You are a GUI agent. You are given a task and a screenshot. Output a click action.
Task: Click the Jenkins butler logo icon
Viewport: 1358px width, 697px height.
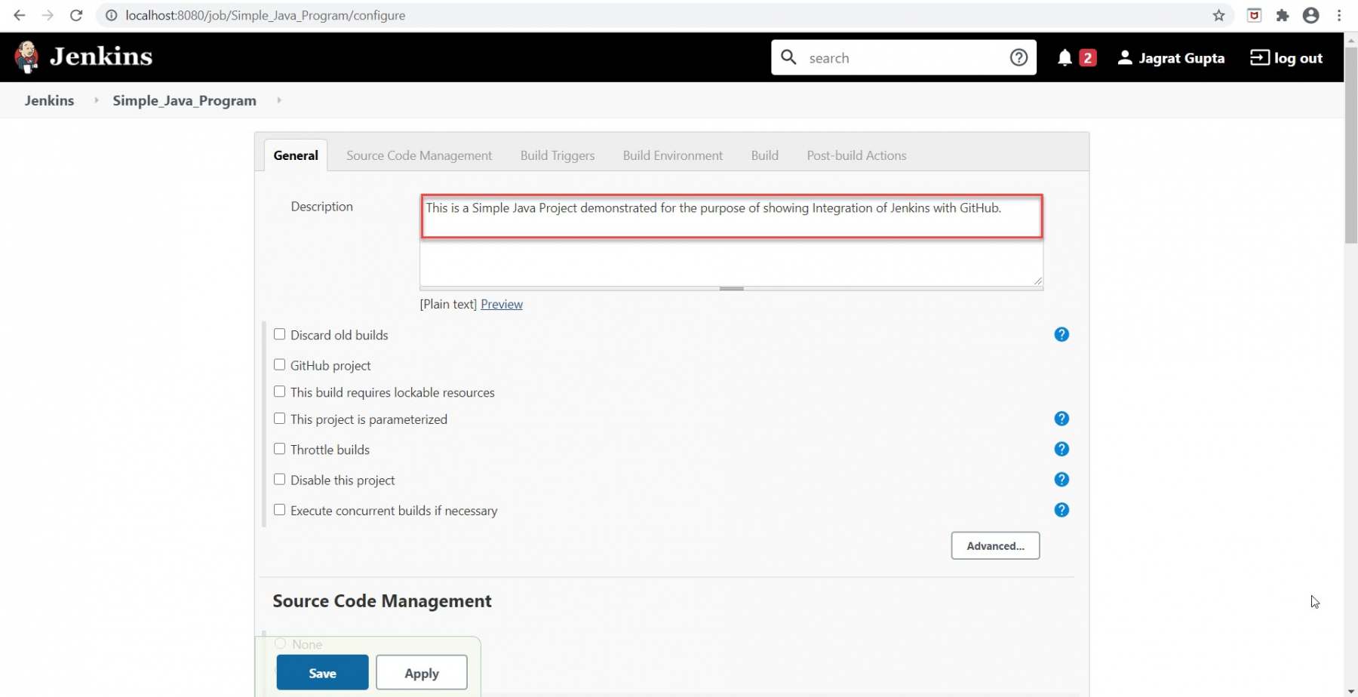tap(26, 57)
